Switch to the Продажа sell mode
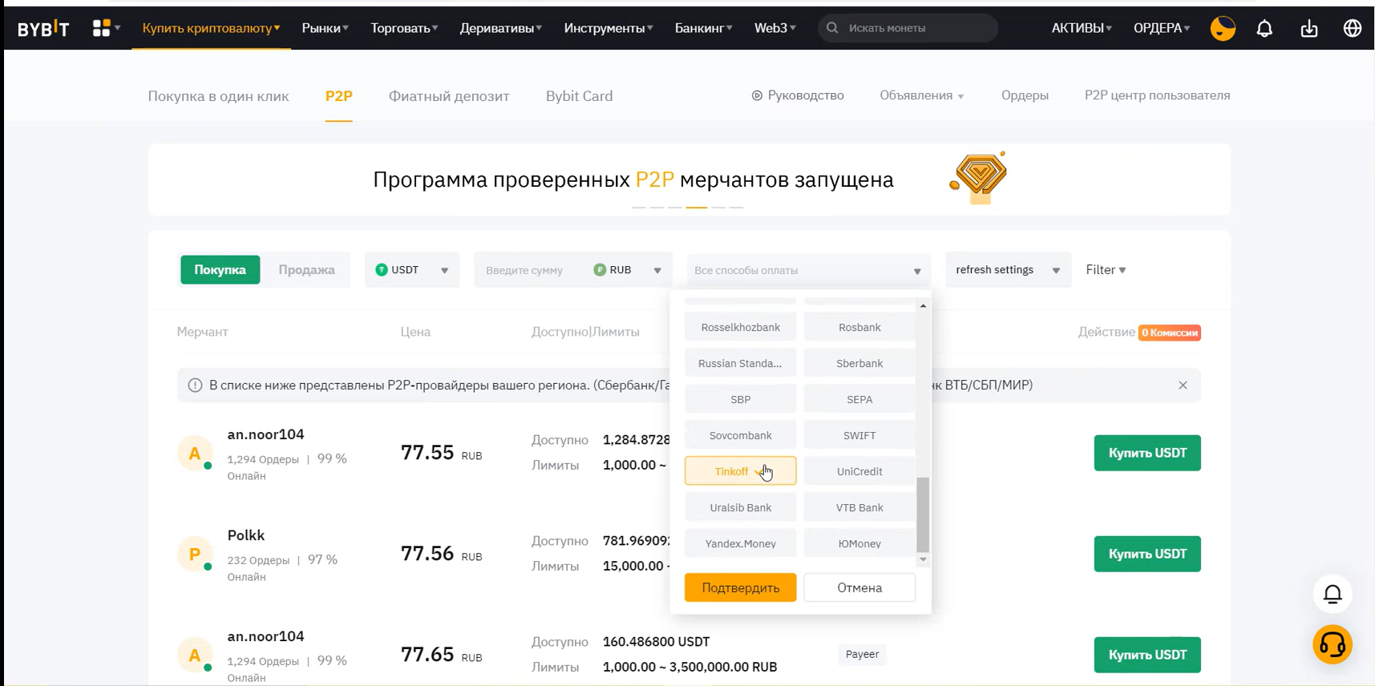The width and height of the screenshot is (1375, 686). (306, 270)
